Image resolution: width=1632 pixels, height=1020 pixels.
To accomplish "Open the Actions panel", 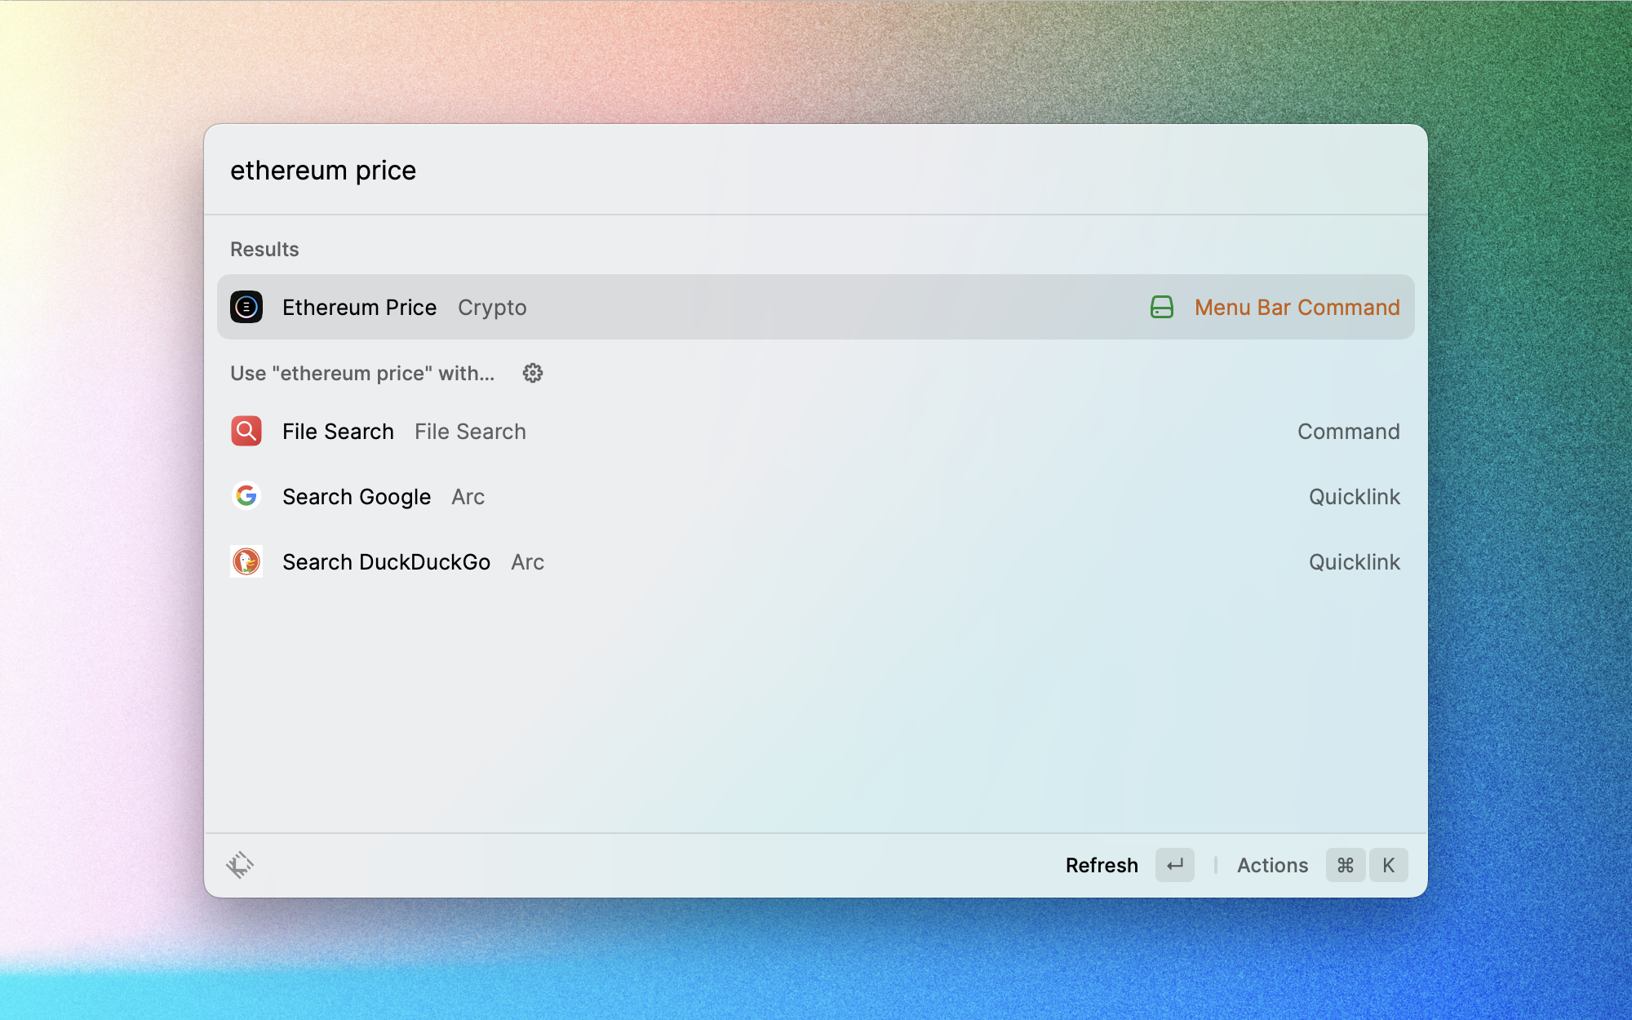I will click(x=1272, y=865).
